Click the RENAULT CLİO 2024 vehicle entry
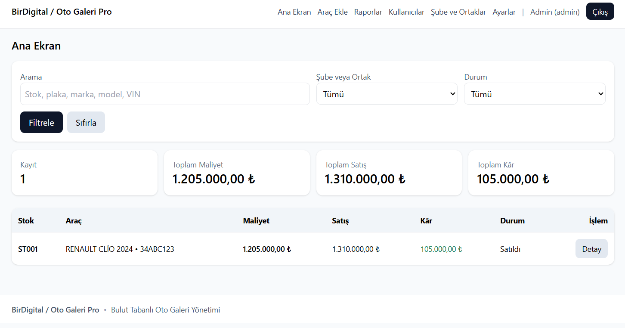The width and height of the screenshot is (625, 328). [x=120, y=249]
